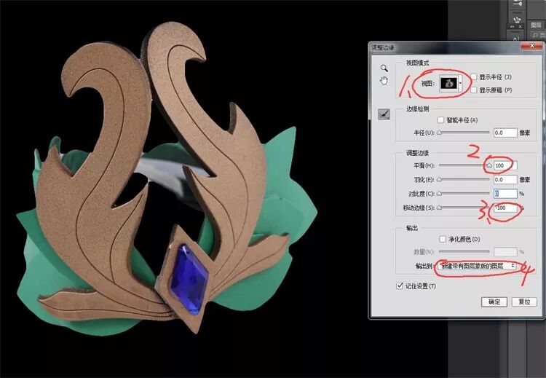Focus the 羽化 value field showing 0.0
The image size is (546, 378).
(505, 179)
